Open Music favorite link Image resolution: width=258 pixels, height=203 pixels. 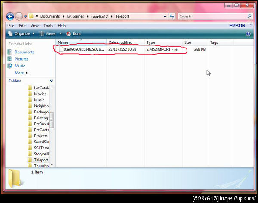pyautogui.click(x=20, y=66)
